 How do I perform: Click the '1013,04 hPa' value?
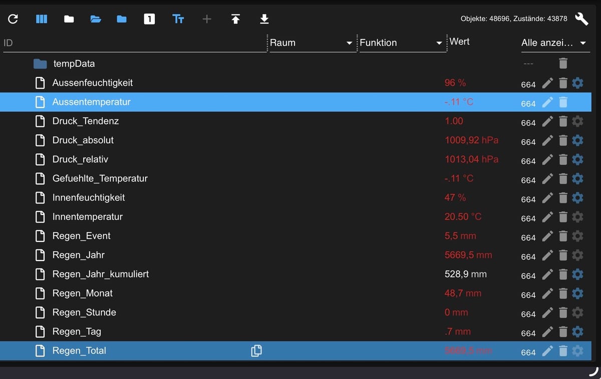[x=471, y=159]
